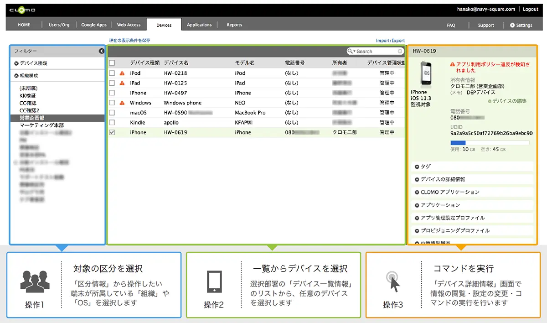Click the デバイスの編集 gear icon
Viewport: 547px width, 323px height.
(x=490, y=101)
